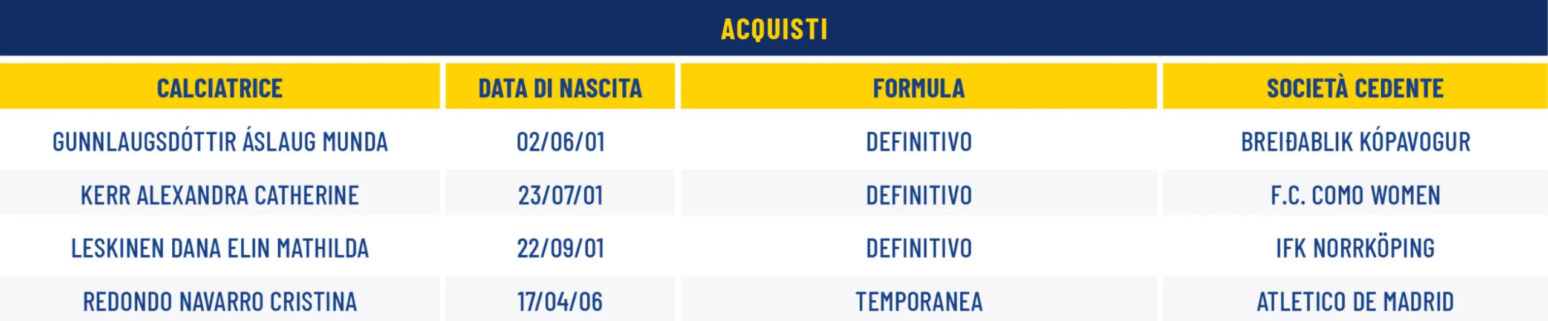Select player Kerr Alexandra Catherine
This screenshot has height=321, width=1548.
[220, 195]
